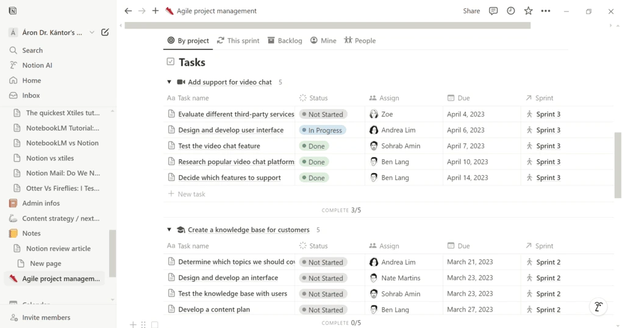The width and height of the screenshot is (622, 328).
Task: Open Create a knowledge base for customers project
Action: point(249,230)
